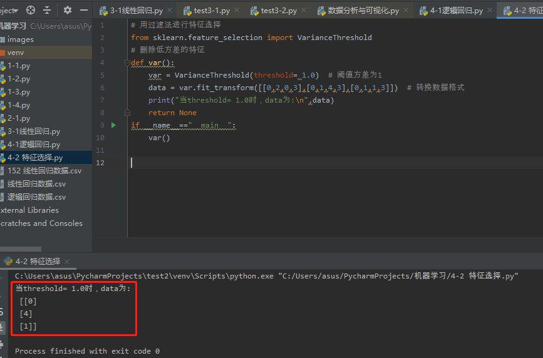Viewport: 543px width, 358px height.
Task: Click 'Process finished with exit code 0' text
Action: [87, 351]
